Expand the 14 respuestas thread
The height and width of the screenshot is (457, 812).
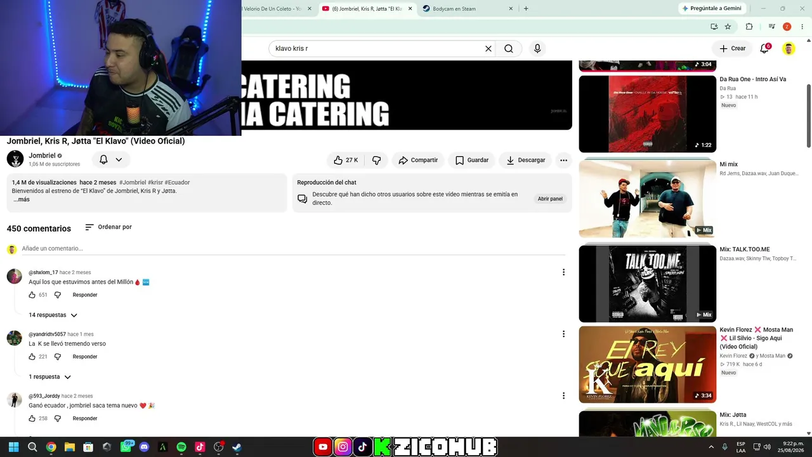[53, 315]
